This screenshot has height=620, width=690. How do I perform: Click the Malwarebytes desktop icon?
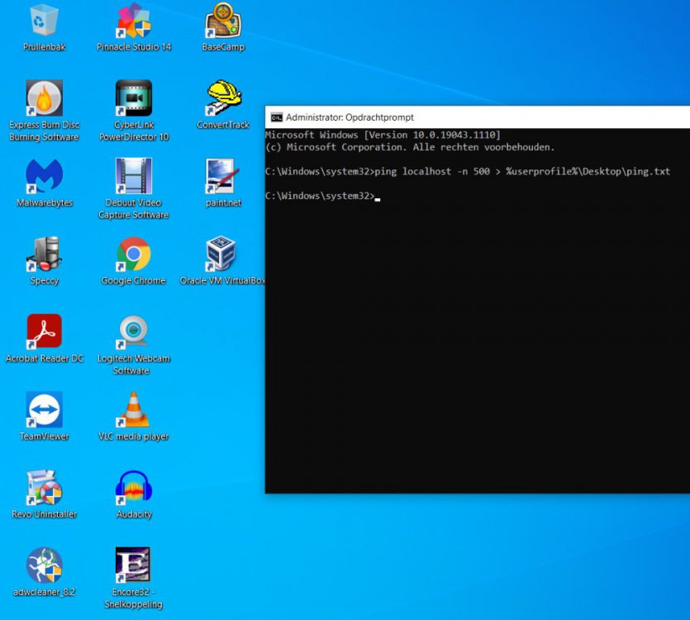click(x=45, y=176)
